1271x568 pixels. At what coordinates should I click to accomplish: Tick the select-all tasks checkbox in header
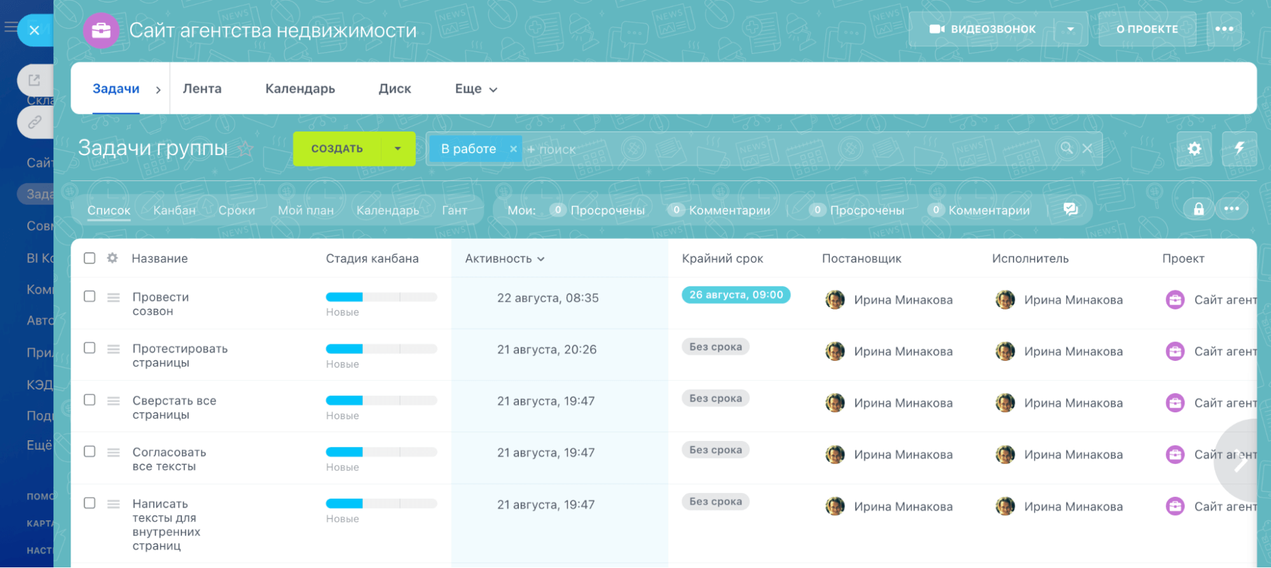(90, 258)
